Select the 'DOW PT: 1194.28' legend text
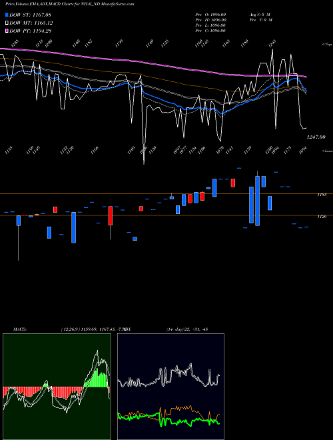This screenshot has width=333, height=440. [x=31, y=31]
